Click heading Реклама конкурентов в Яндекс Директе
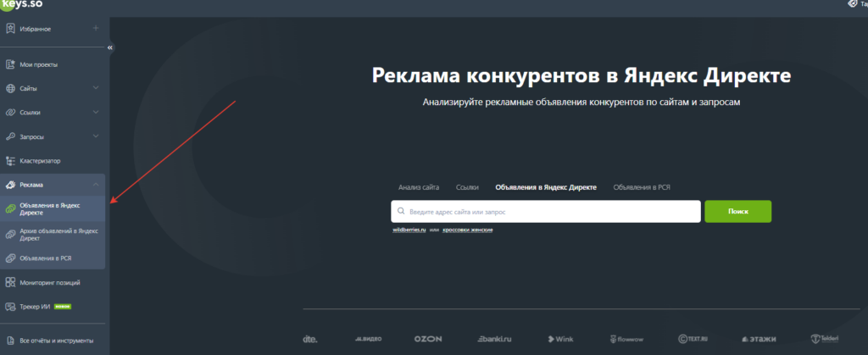This screenshot has height=355, width=868. pos(581,75)
